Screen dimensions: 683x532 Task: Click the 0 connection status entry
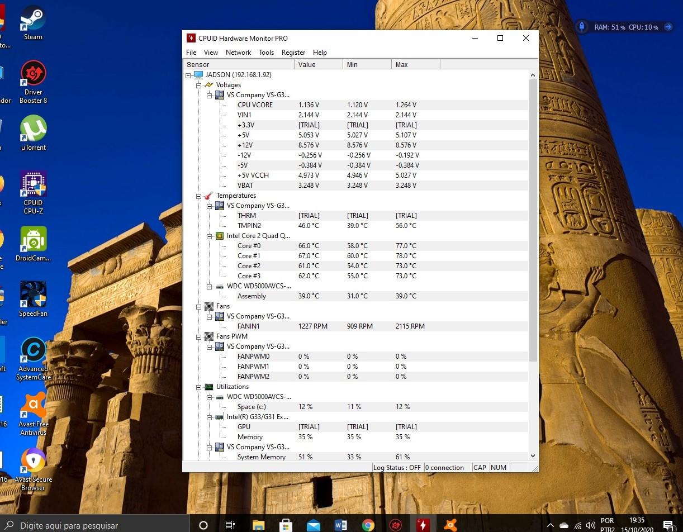coord(447,468)
